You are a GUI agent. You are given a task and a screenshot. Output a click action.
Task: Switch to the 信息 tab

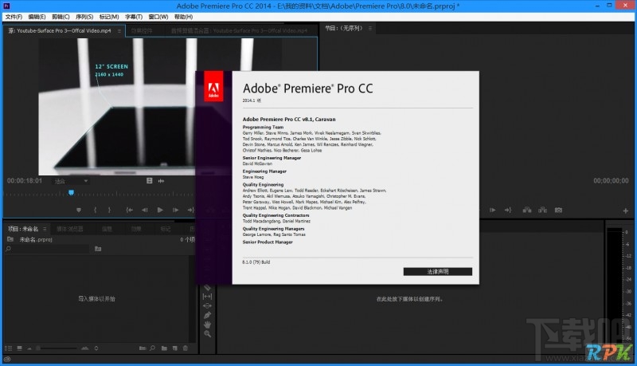[x=107, y=229]
